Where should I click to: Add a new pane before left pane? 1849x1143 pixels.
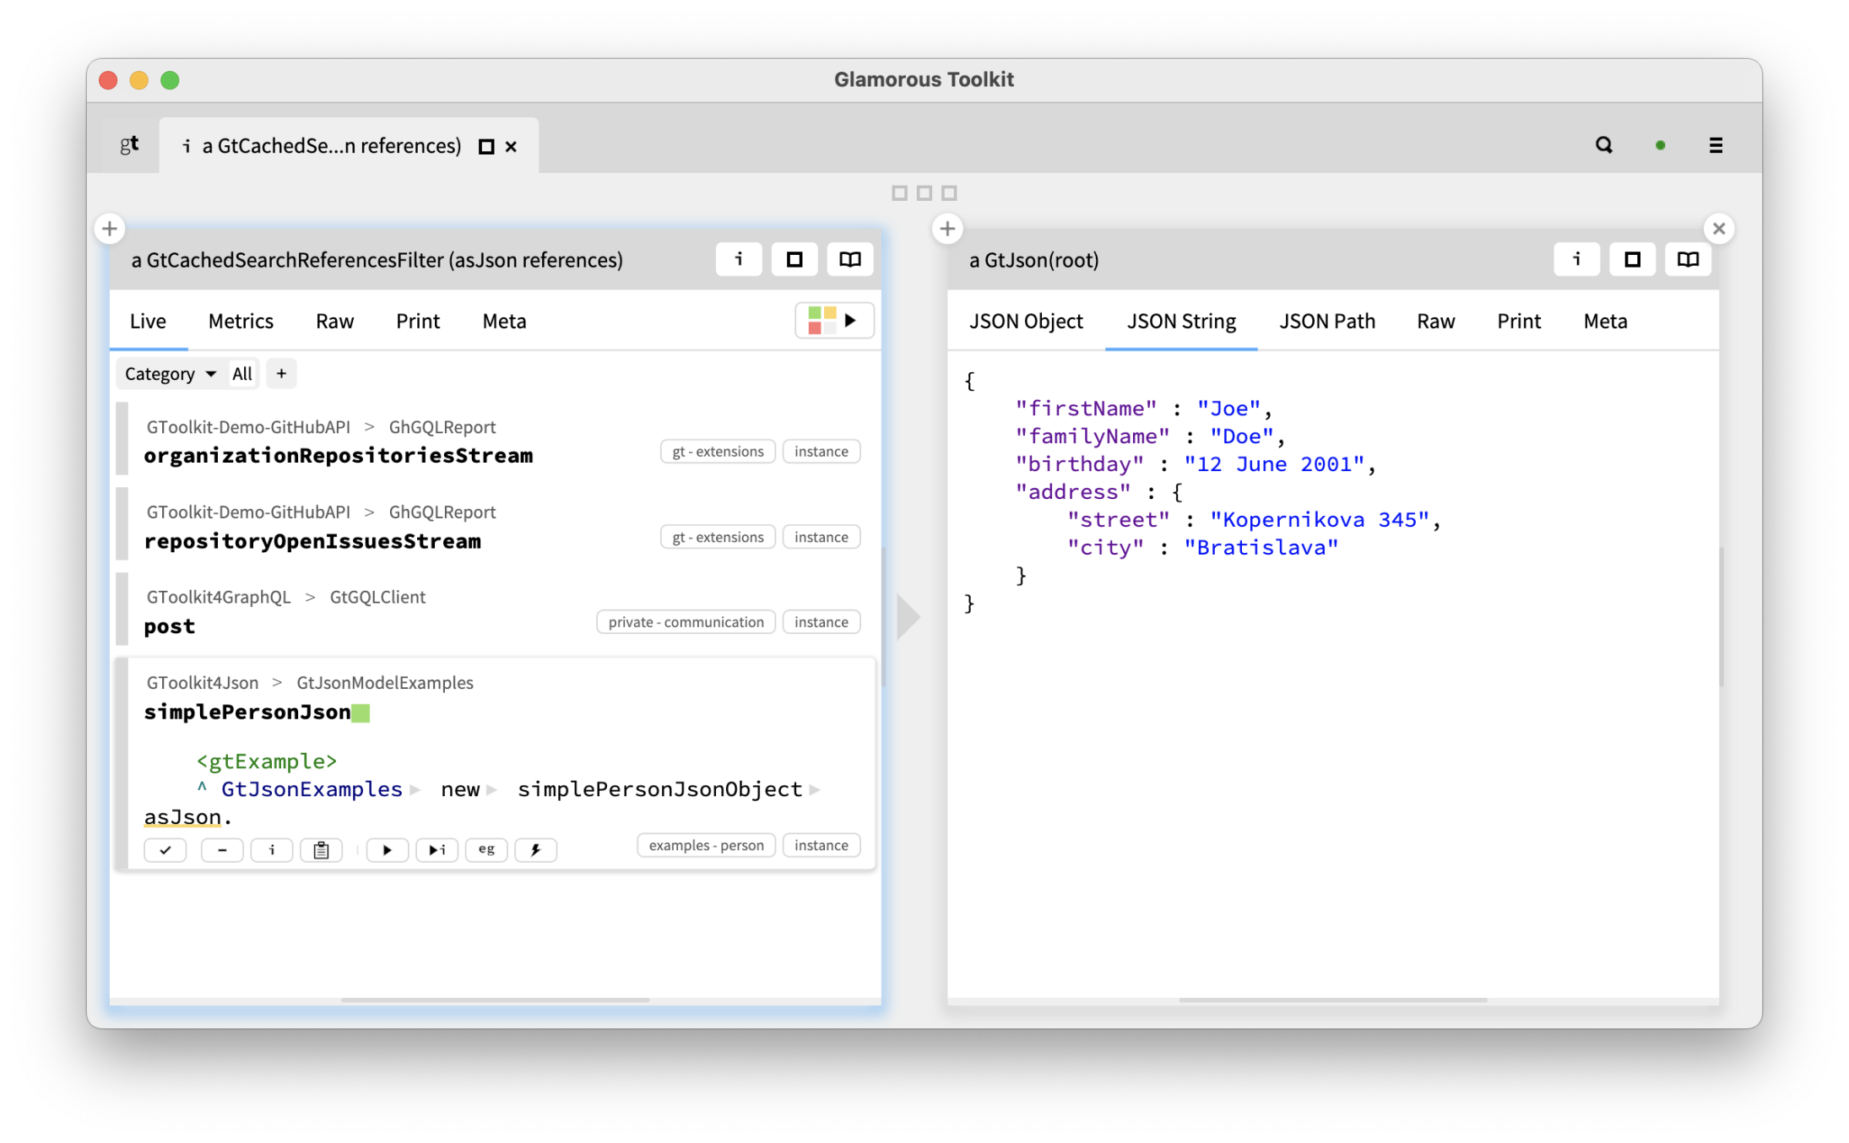(x=110, y=228)
